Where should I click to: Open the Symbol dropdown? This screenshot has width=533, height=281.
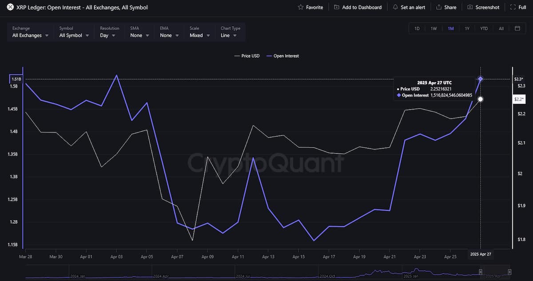tap(74, 35)
